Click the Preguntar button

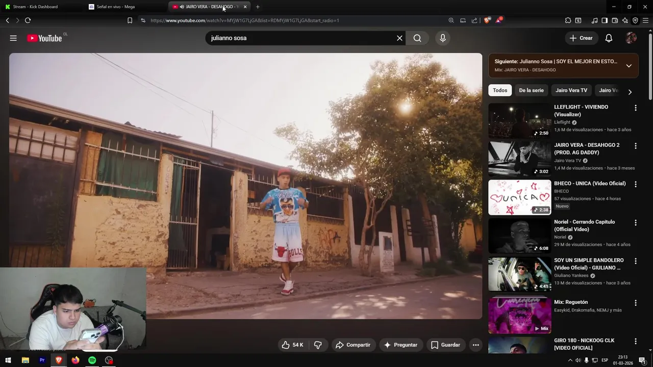click(400, 345)
